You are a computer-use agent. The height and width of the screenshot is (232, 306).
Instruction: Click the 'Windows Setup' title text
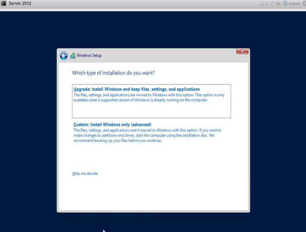tap(89, 56)
